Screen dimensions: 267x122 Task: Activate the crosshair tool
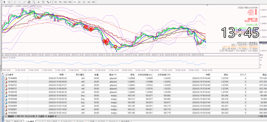9,2
